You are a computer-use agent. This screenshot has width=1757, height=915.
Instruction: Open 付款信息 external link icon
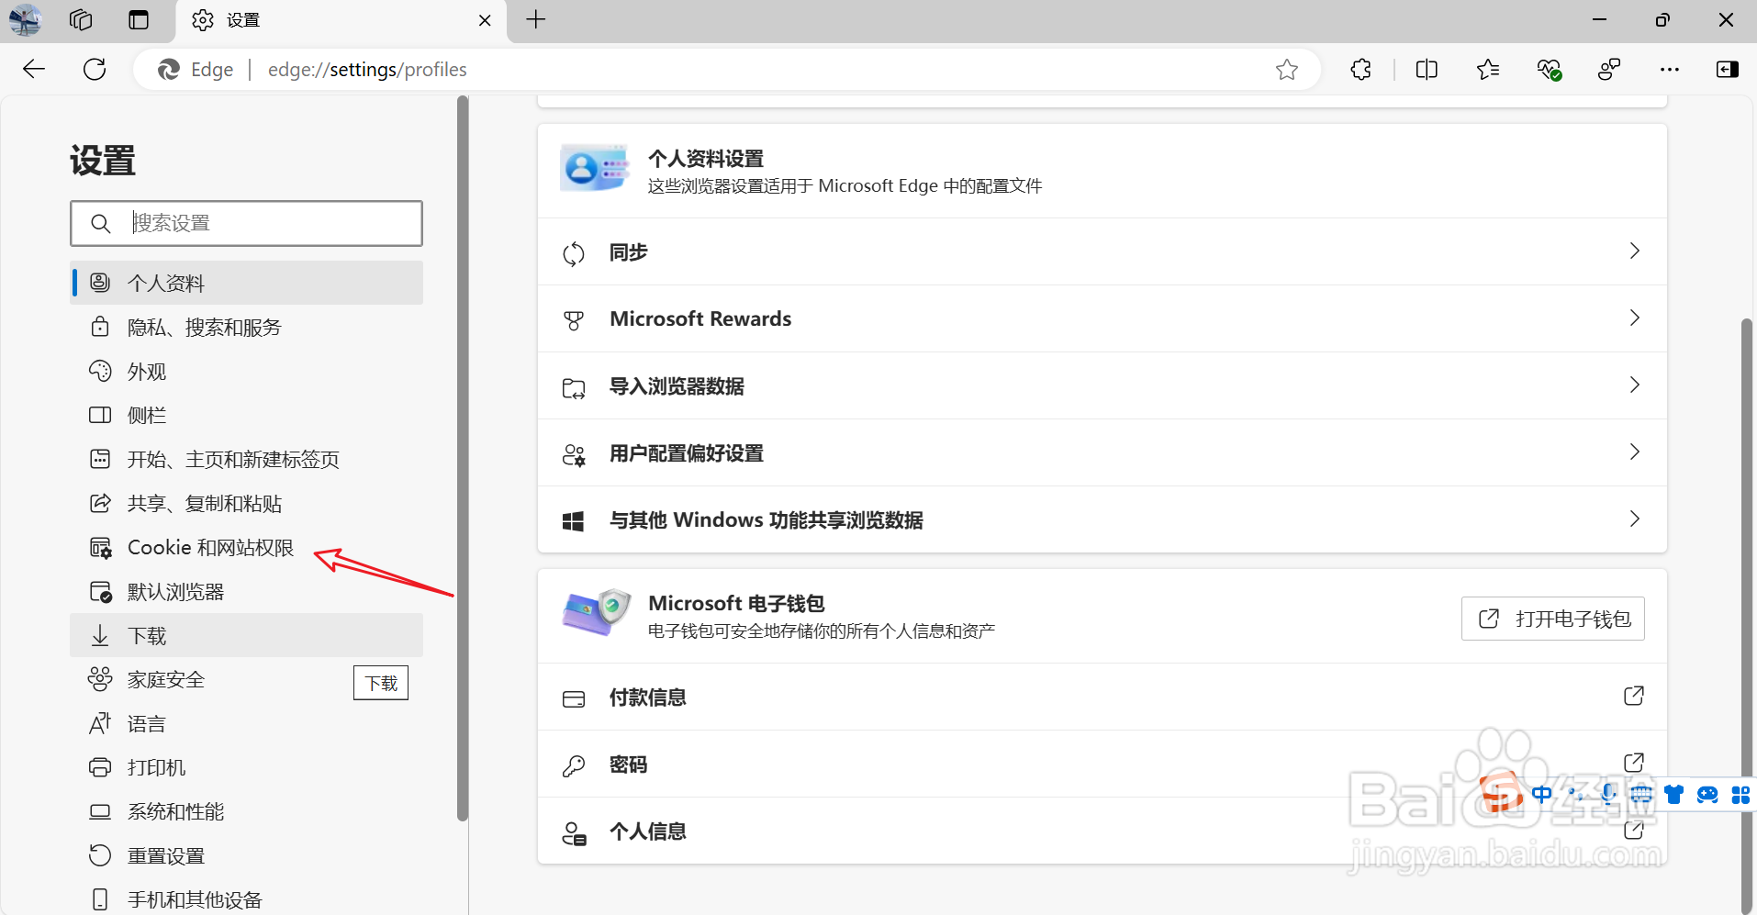tap(1634, 696)
